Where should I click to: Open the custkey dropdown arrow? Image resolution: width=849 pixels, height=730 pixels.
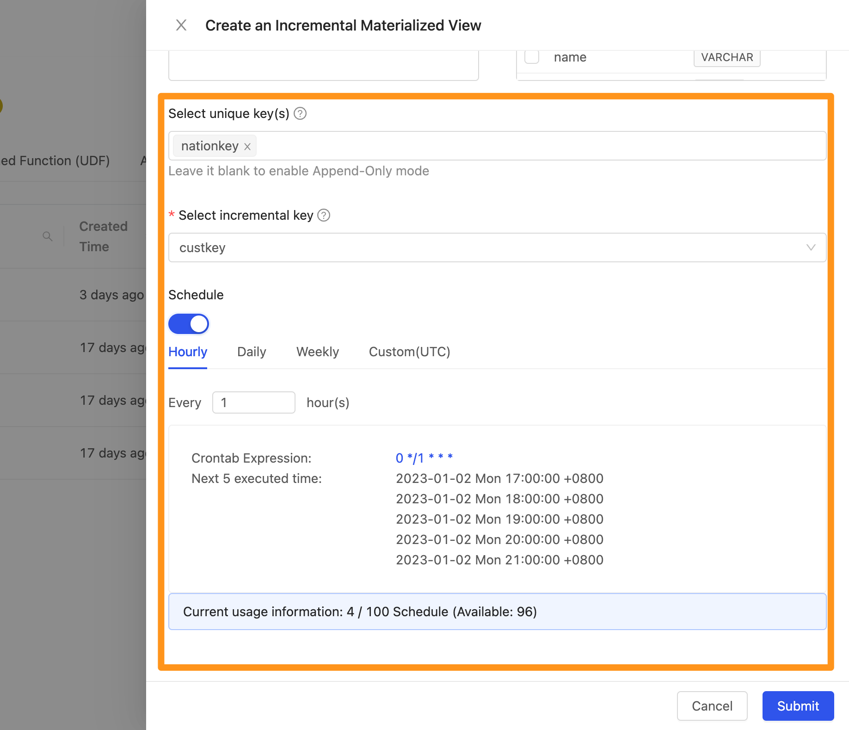pyautogui.click(x=811, y=247)
